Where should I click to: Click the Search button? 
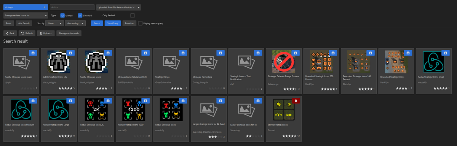point(97,23)
